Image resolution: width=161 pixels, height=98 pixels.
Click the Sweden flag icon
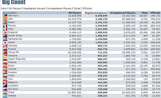coord(5,72)
